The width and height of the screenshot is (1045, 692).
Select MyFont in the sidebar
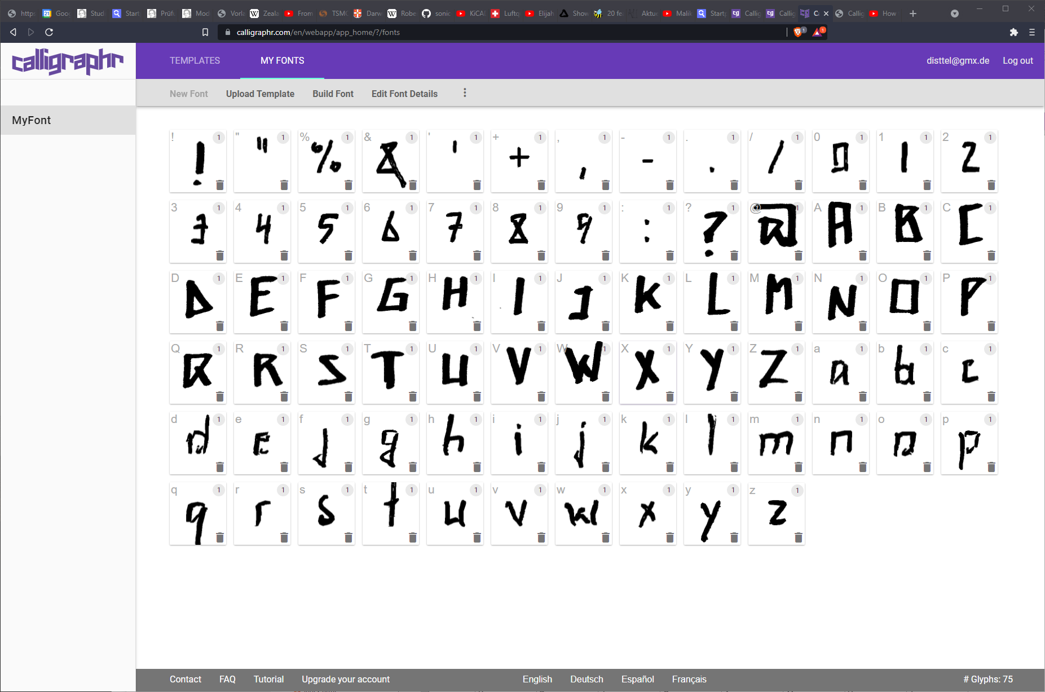(x=32, y=120)
